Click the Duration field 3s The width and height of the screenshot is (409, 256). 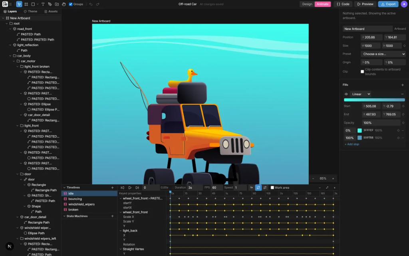[x=195, y=188]
